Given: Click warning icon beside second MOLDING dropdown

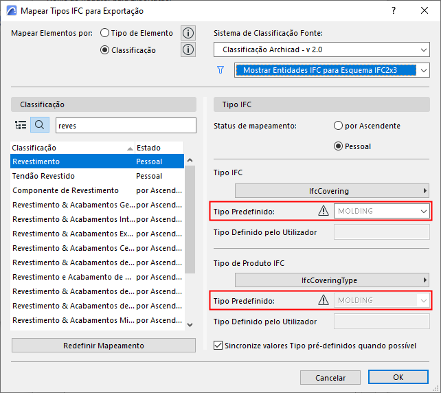Looking at the screenshot, I should [324, 300].
